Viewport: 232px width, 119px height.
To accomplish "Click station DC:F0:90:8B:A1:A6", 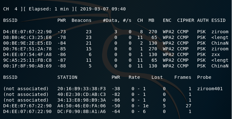I will pos(81,111).
